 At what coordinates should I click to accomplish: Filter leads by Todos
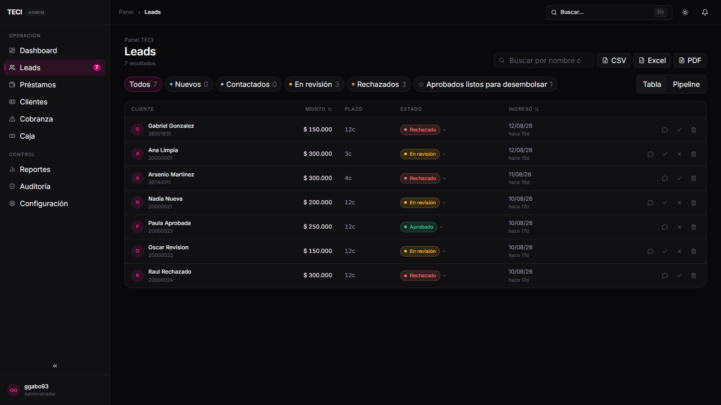tap(143, 85)
